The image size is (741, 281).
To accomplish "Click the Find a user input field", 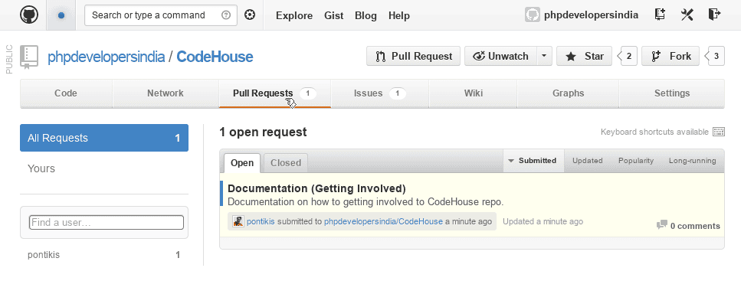I will point(107,223).
